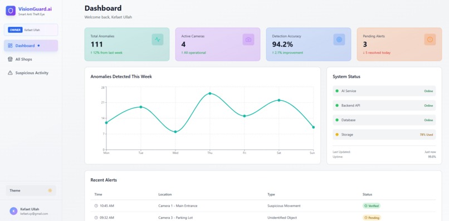
Task: Click the 99.8% uptime value
Action: pos(432,157)
